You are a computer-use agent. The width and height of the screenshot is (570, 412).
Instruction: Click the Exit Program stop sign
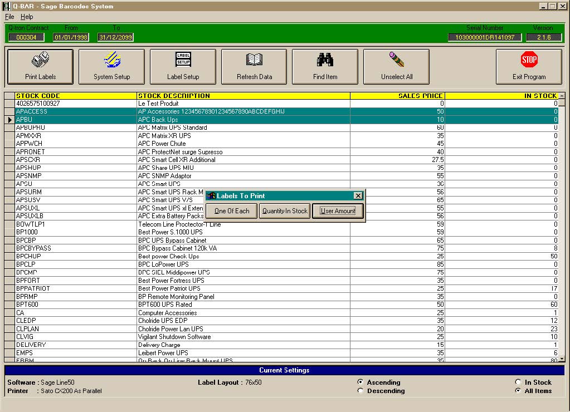pos(529,60)
